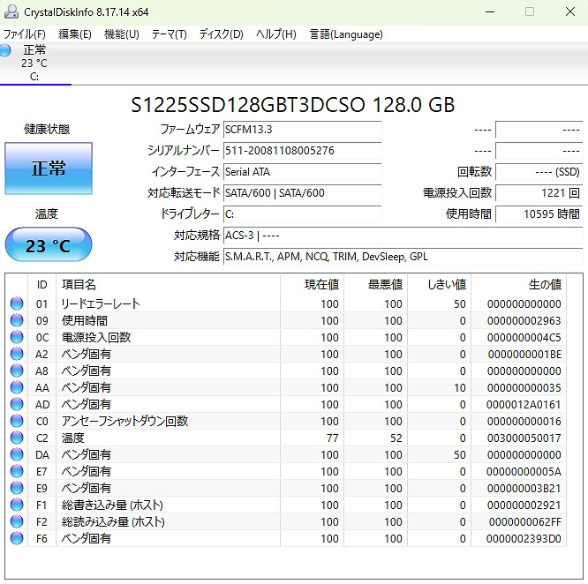This screenshot has height=584, width=588.
Task: Click the rotation field ---- (SSD)
Action: coord(539,172)
